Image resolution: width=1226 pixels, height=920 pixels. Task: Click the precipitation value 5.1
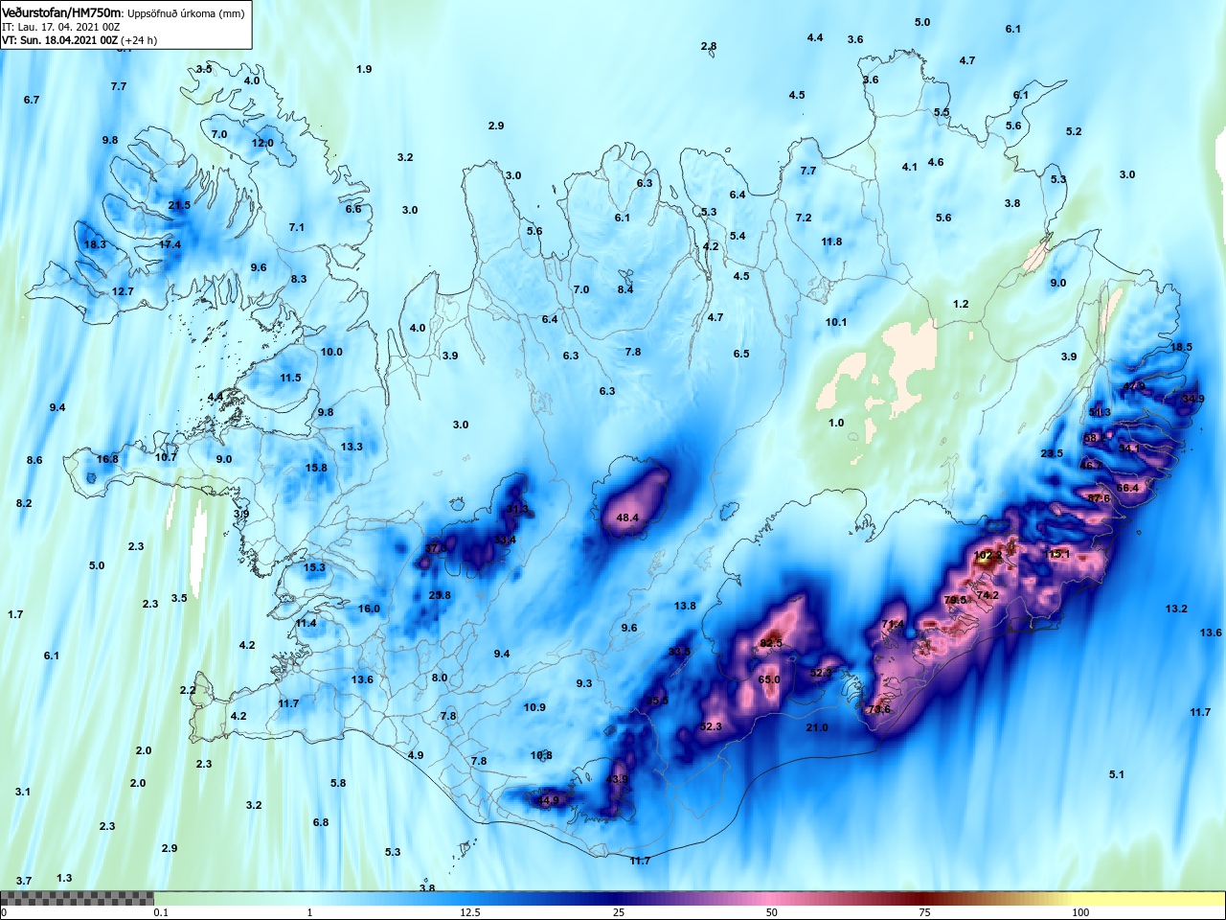(1117, 774)
